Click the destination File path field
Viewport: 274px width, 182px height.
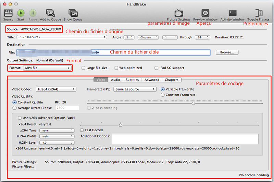click(x=113, y=52)
